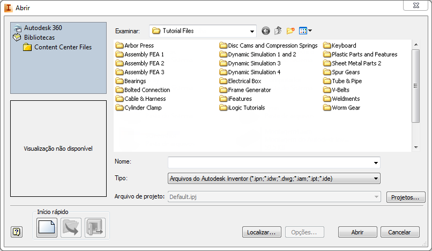Screen dimensions: 432x251
Task: Click the Cancelar button
Action: 400,232
